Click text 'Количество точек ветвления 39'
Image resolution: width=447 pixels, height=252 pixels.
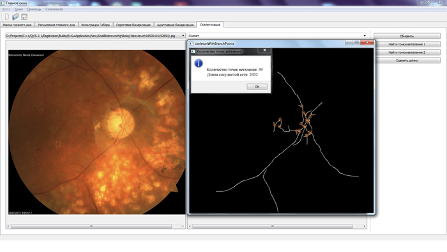click(234, 69)
